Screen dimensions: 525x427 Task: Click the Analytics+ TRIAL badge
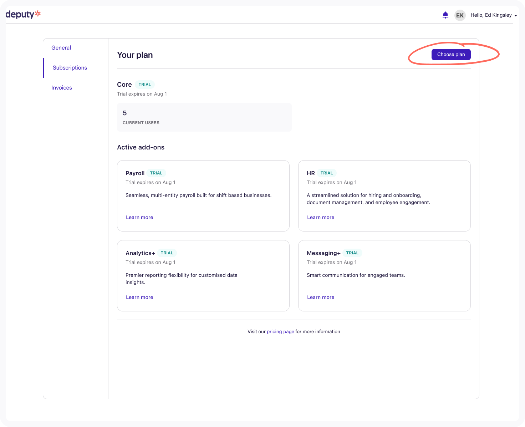coord(167,253)
